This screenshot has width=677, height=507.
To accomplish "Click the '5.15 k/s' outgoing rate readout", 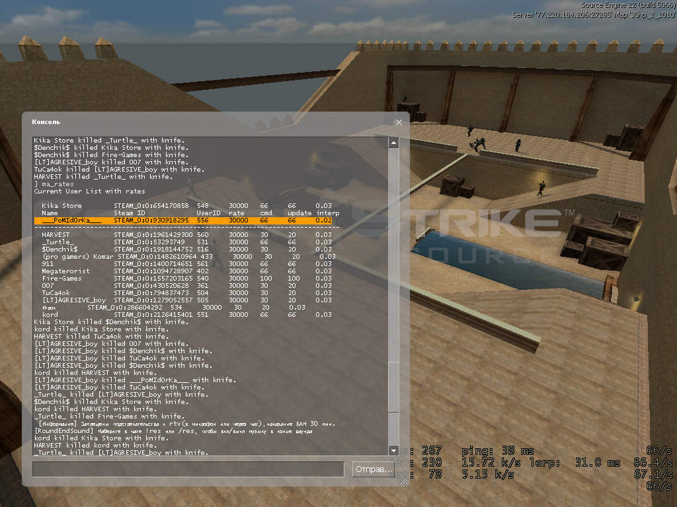I will (x=488, y=474).
